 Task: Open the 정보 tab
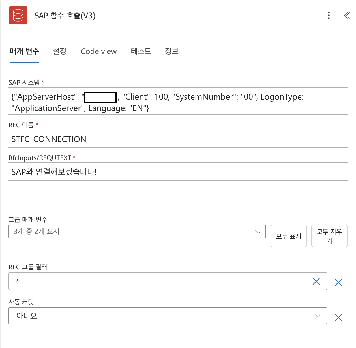pyautogui.click(x=172, y=51)
